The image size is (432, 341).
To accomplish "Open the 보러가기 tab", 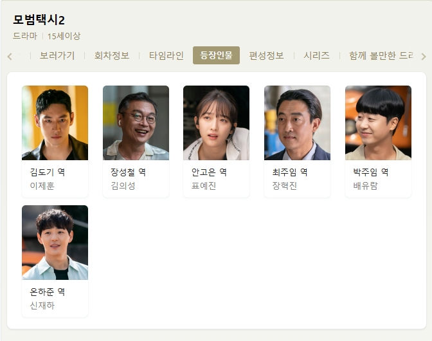I will 57,55.
